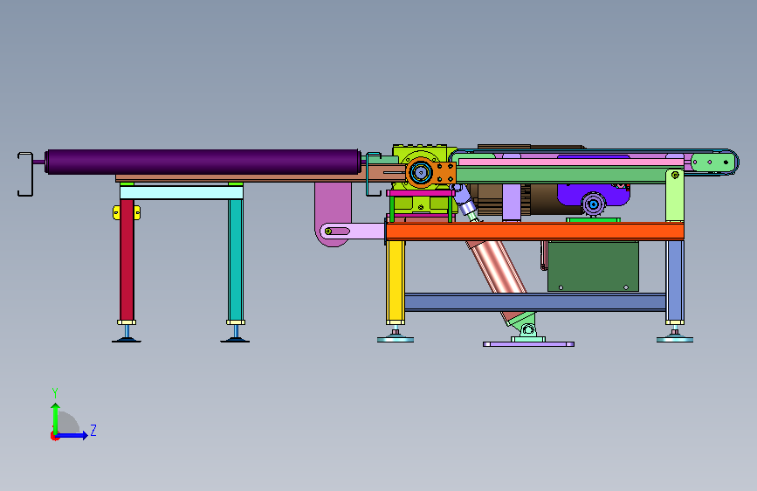Select the red support leg
This screenshot has width=757, height=491.
(127, 259)
